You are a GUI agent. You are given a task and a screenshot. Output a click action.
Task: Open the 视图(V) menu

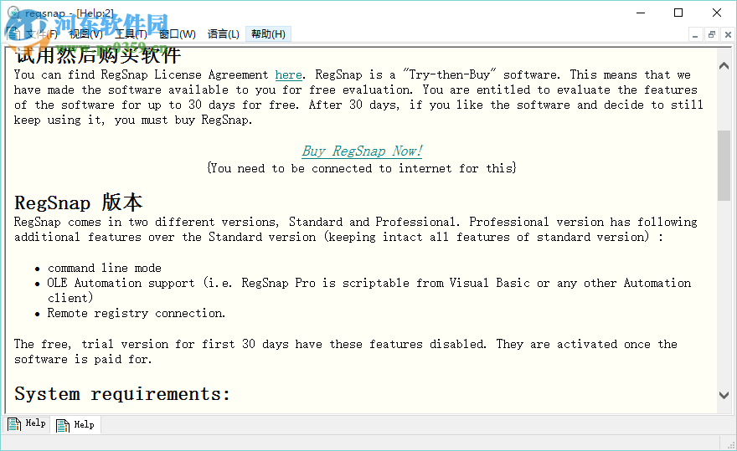tap(86, 33)
